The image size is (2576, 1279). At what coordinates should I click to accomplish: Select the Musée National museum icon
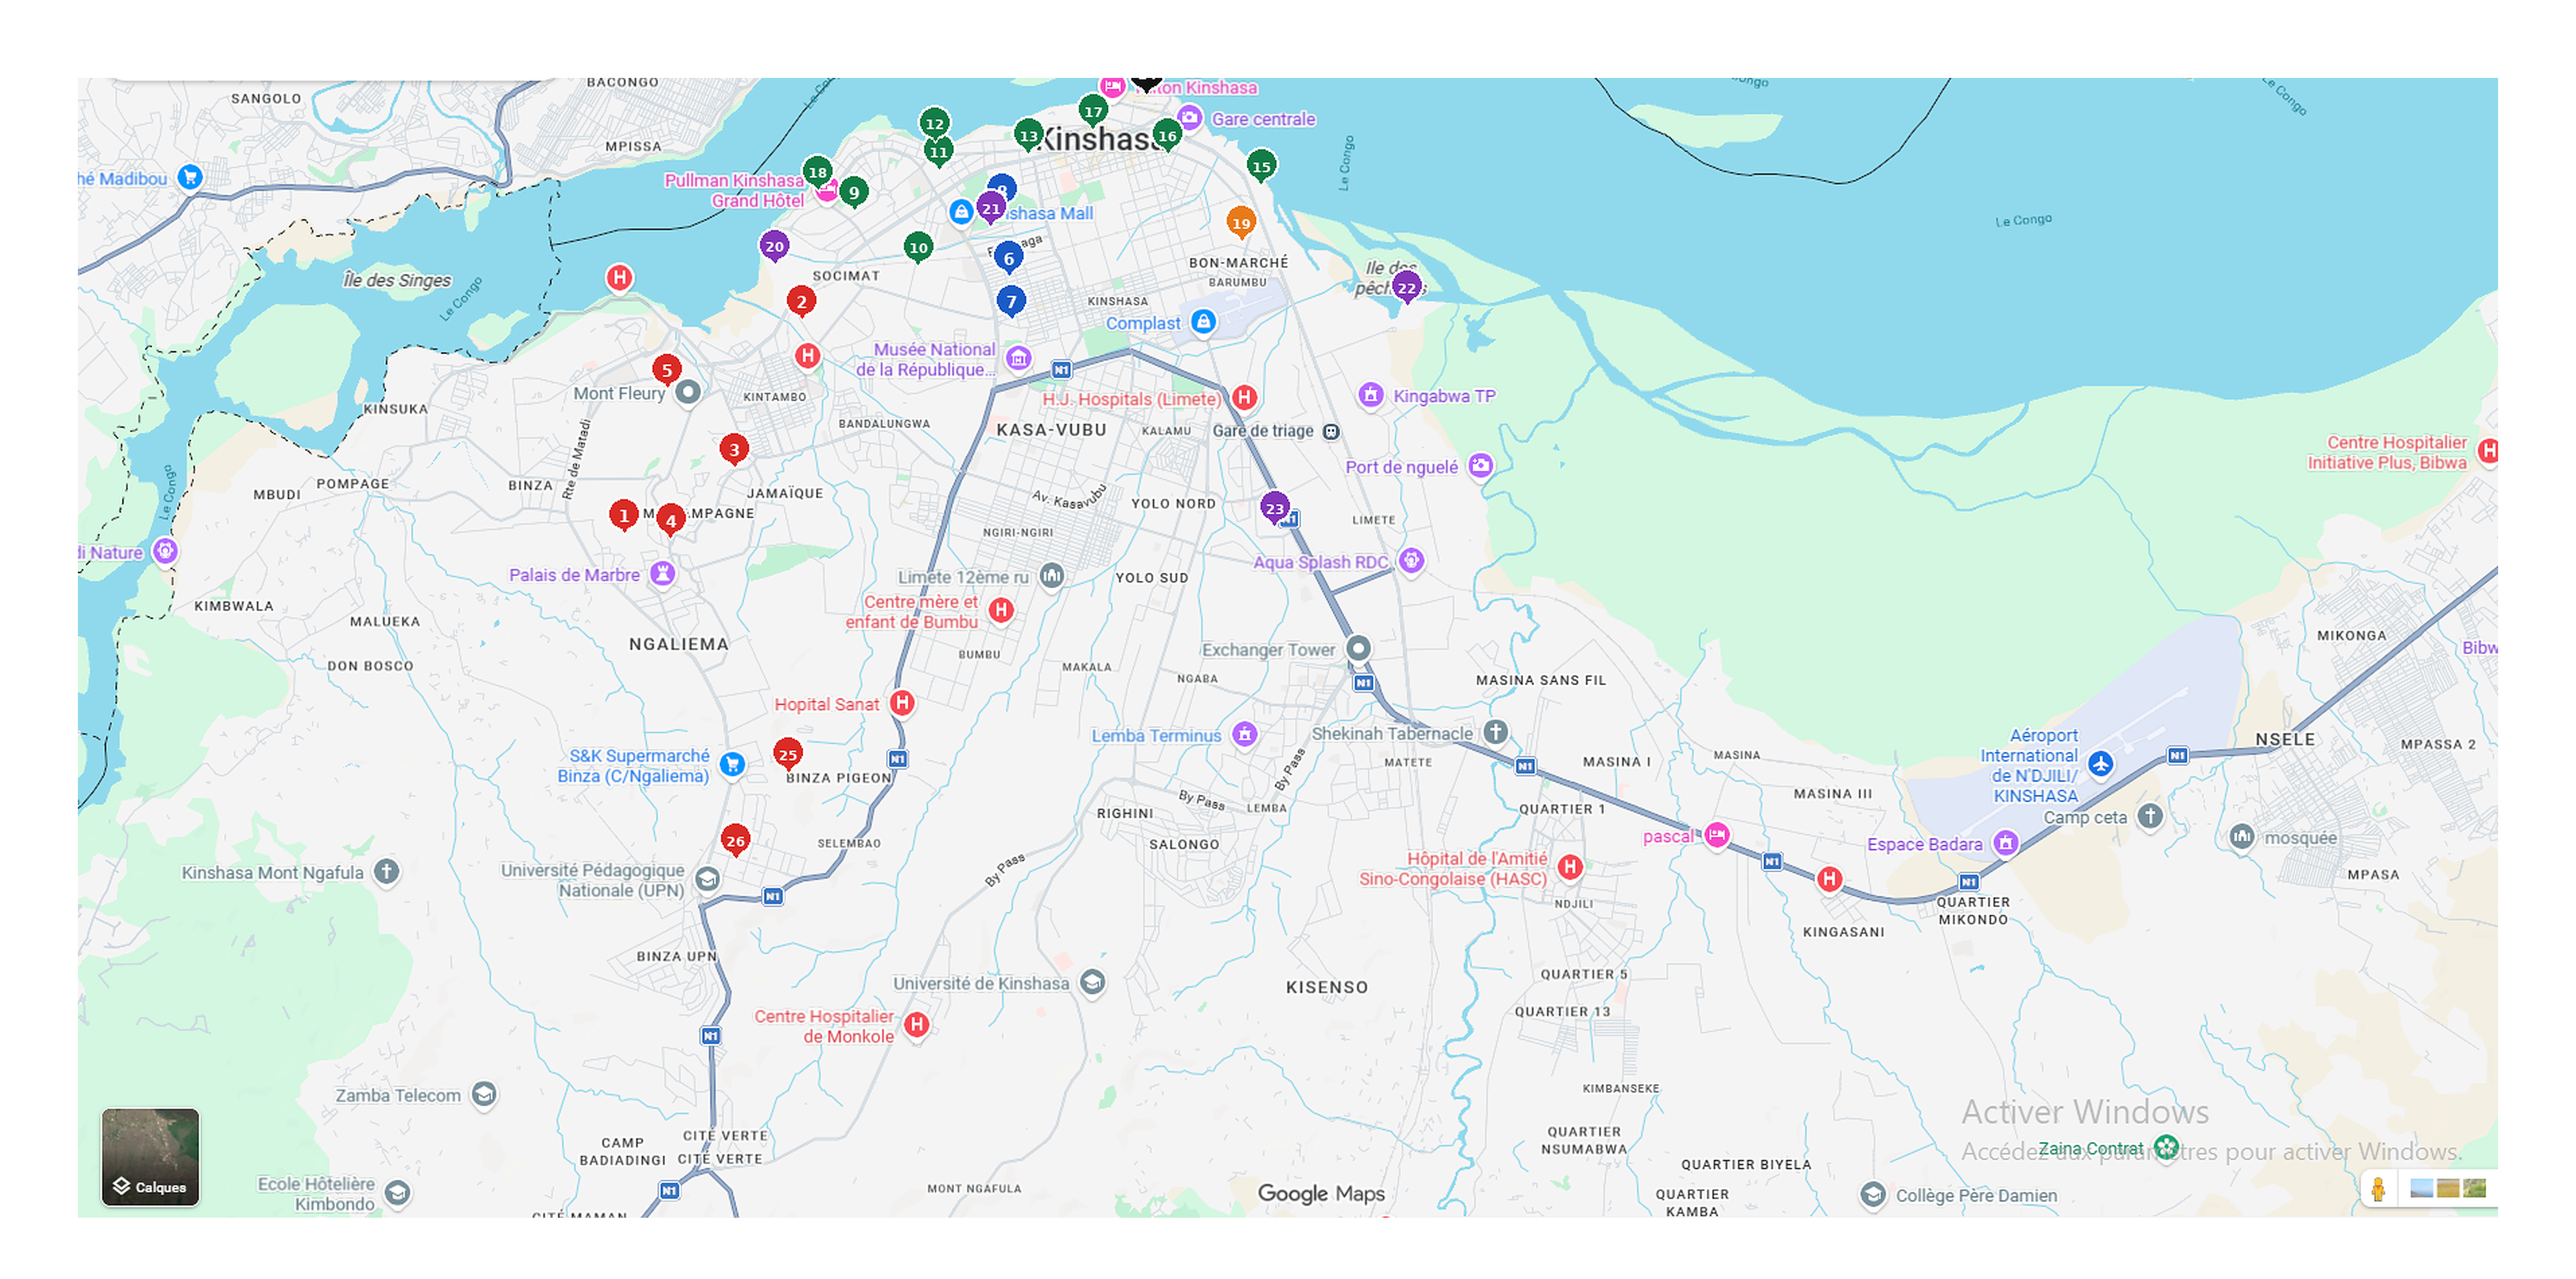(x=1018, y=358)
